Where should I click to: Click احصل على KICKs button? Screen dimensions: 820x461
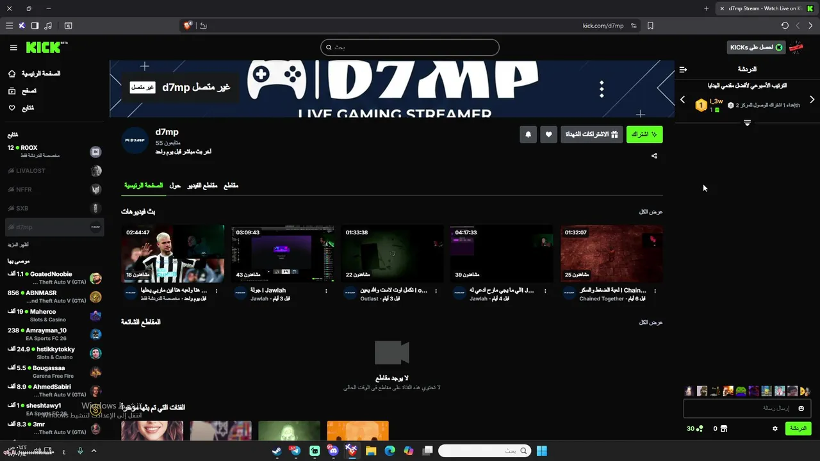pos(757,47)
